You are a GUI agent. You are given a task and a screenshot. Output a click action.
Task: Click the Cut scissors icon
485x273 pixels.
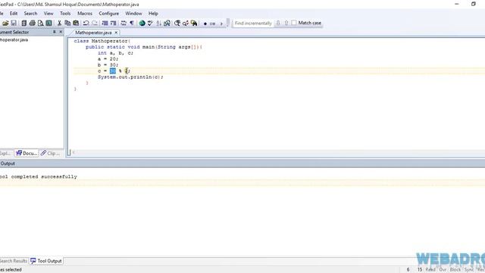(x=59, y=24)
